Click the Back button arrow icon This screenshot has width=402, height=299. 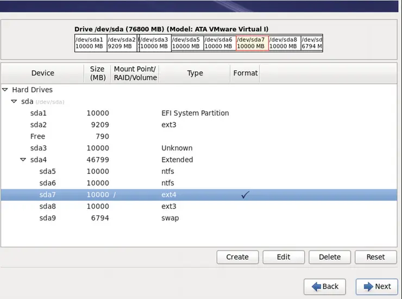point(316,286)
